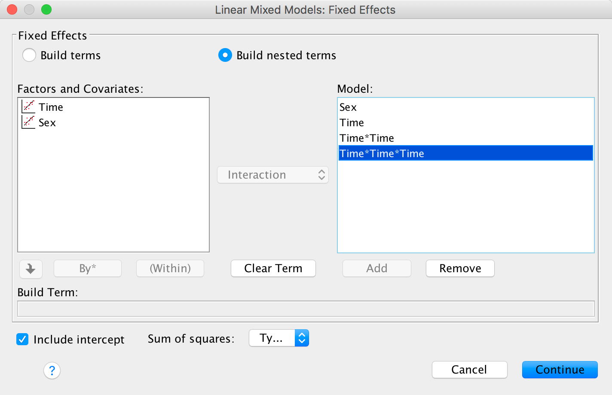Select Sex in the Model list
Image resolution: width=612 pixels, height=395 pixels.
coord(348,107)
